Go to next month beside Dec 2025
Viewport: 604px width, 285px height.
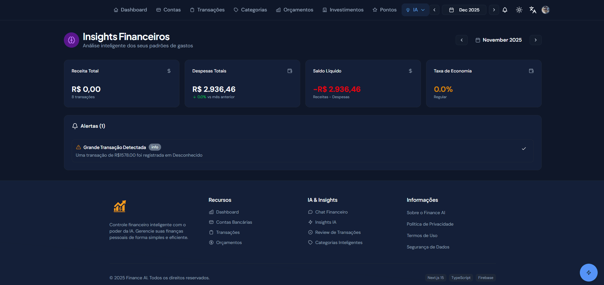click(x=494, y=10)
